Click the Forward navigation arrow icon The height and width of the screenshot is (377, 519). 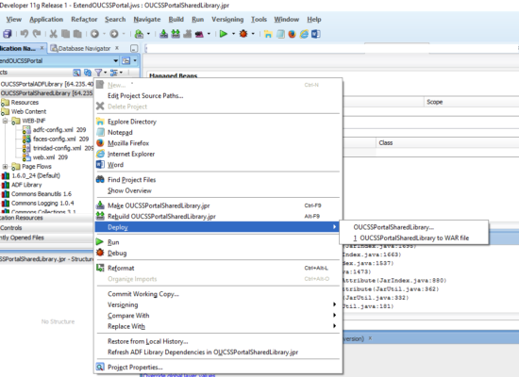click(114, 34)
